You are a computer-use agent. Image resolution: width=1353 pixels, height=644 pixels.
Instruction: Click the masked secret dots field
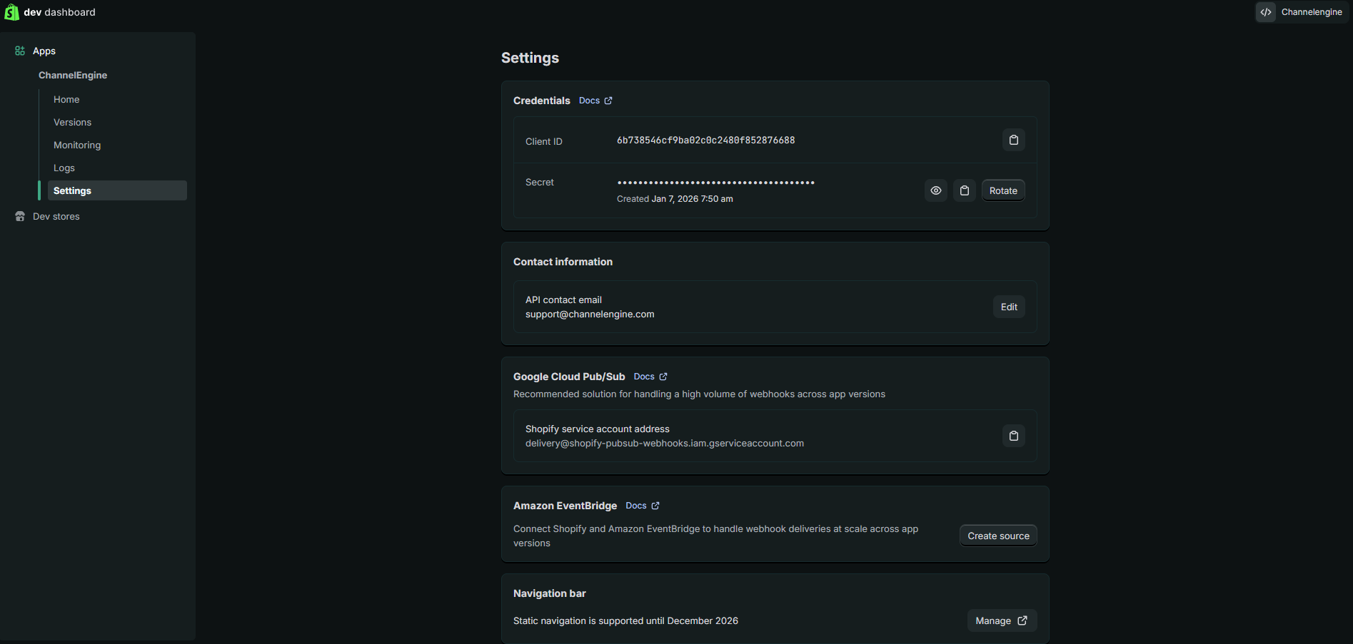click(x=715, y=183)
